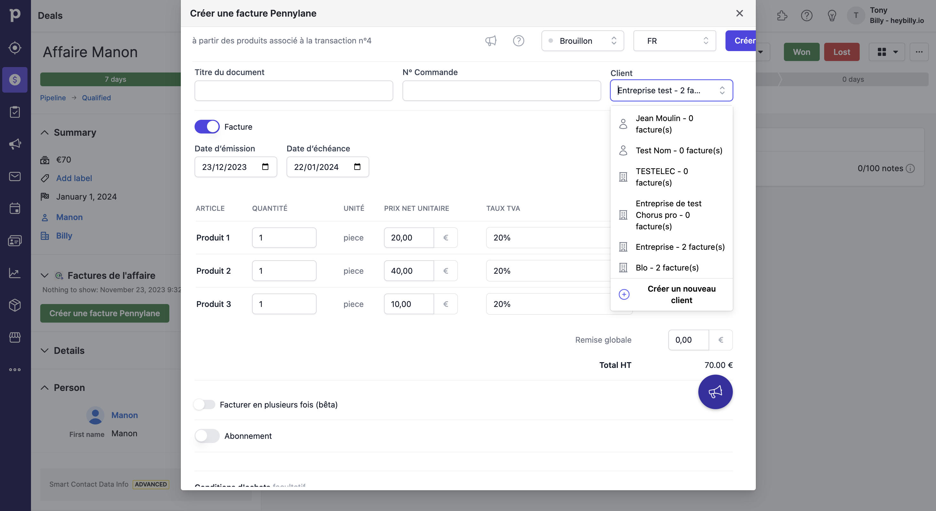Open lightbulb tips icon in top bar
This screenshot has width=936, height=511.
[x=832, y=16]
